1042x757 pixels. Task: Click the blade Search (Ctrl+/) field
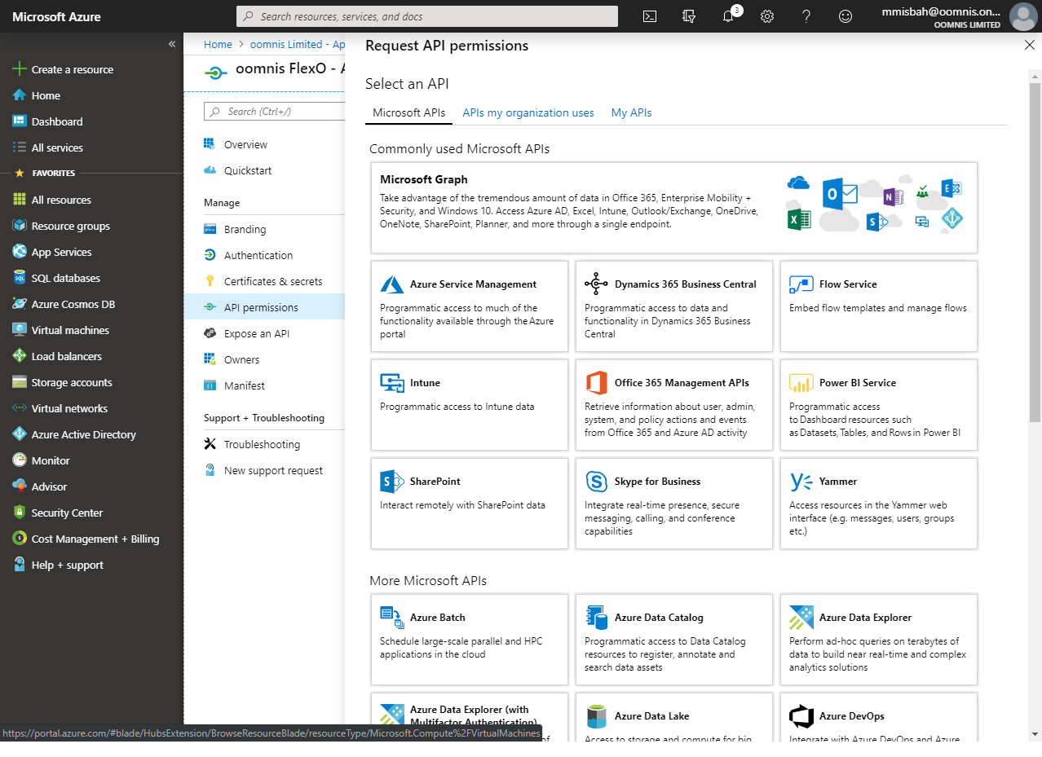275,112
